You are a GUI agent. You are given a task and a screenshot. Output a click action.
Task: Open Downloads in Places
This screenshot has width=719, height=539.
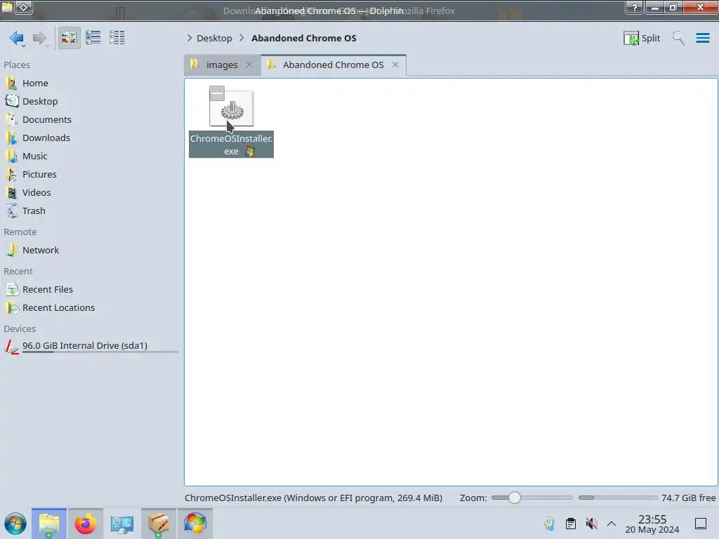[x=46, y=138]
